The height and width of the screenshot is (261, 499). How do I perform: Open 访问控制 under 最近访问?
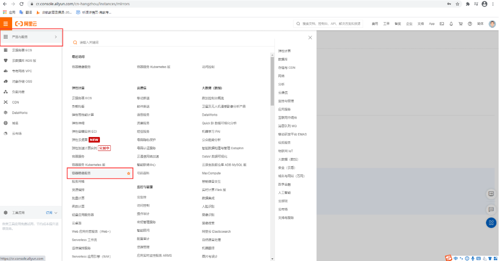coord(208,67)
